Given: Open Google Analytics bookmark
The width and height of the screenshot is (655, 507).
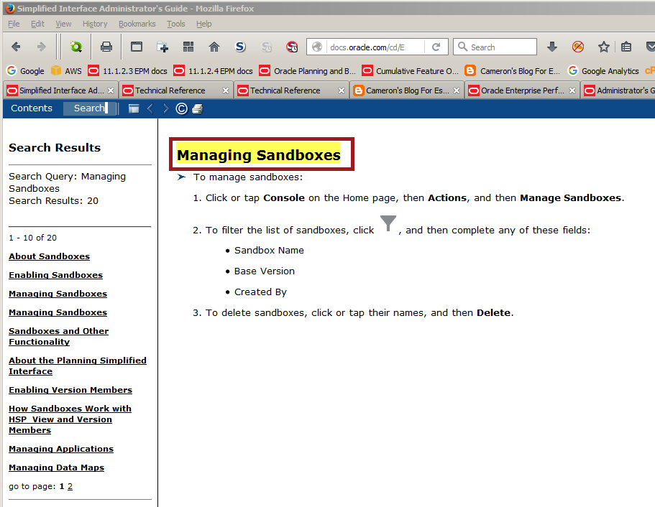Looking at the screenshot, I should pos(603,71).
